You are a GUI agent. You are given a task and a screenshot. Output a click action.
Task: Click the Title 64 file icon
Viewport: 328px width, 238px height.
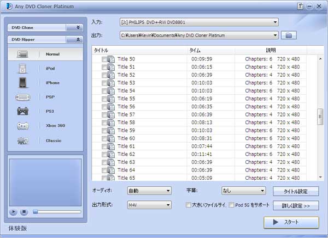[112, 170]
